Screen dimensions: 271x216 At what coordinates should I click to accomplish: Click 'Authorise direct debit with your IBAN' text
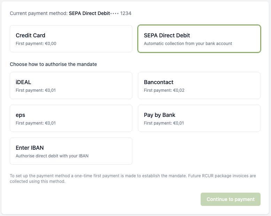[52, 156]
